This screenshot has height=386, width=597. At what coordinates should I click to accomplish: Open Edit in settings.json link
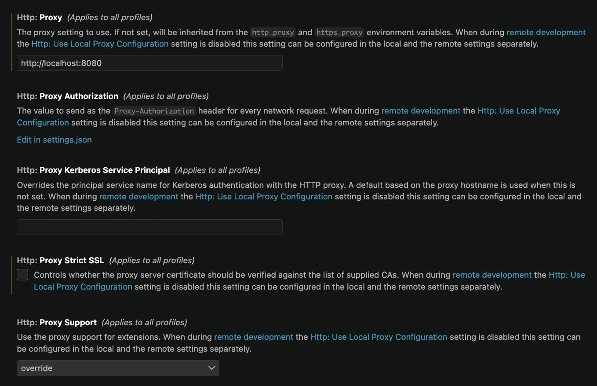54,140
